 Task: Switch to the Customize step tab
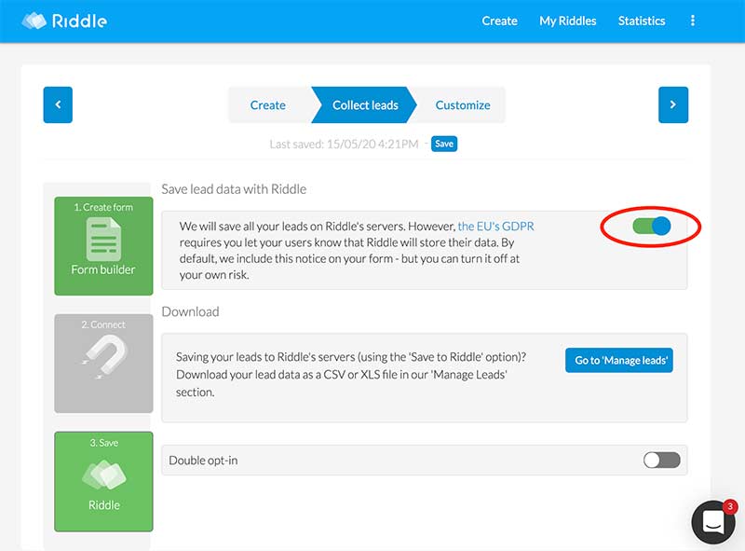point(463,104)
